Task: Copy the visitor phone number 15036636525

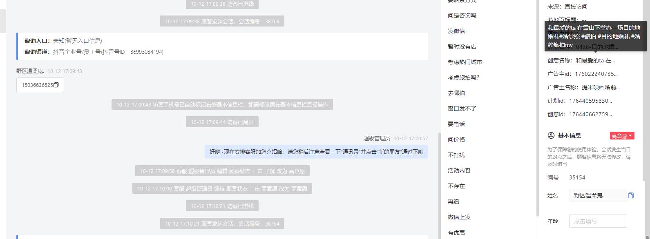Action: [56, 85]
